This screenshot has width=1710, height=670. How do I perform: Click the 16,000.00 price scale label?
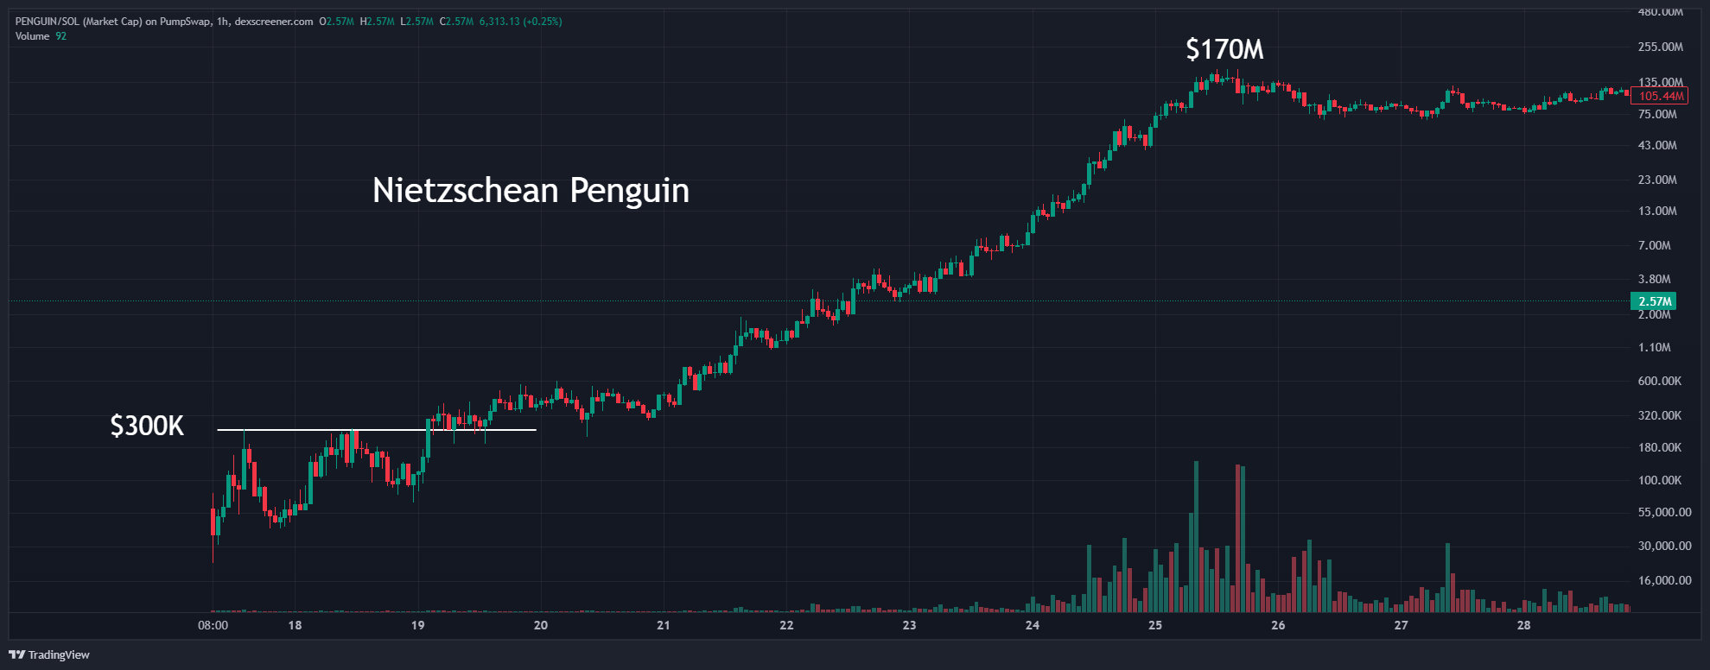[x=1665, y=580]
